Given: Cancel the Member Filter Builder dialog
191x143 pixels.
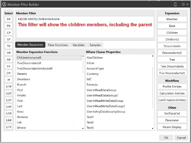Looking at the screenshot, I should click(x=181, y=138).
